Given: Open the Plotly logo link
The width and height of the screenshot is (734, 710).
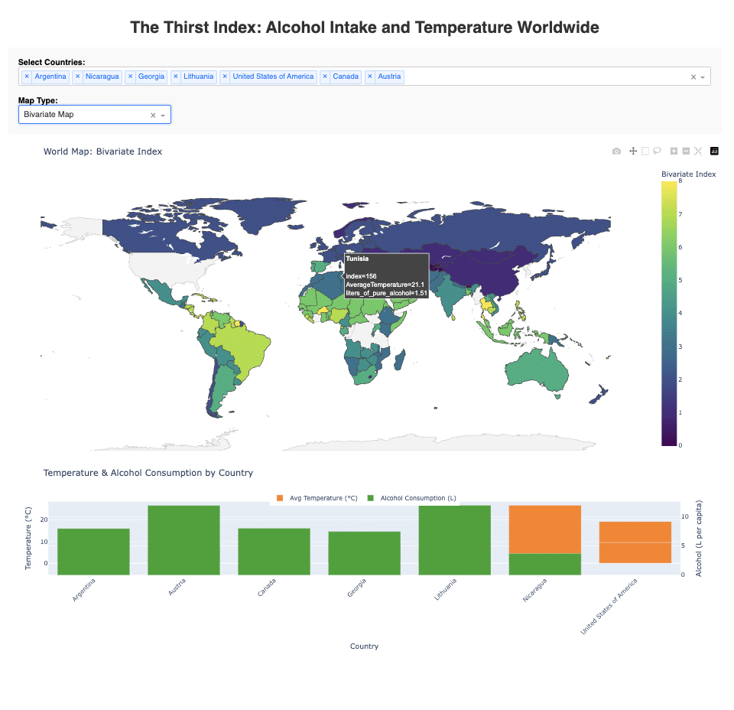Looking at the screenshot, I should click(715, 151).
